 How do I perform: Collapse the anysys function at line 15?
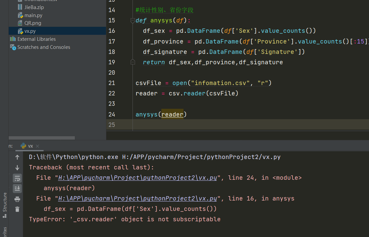[133, 21]
